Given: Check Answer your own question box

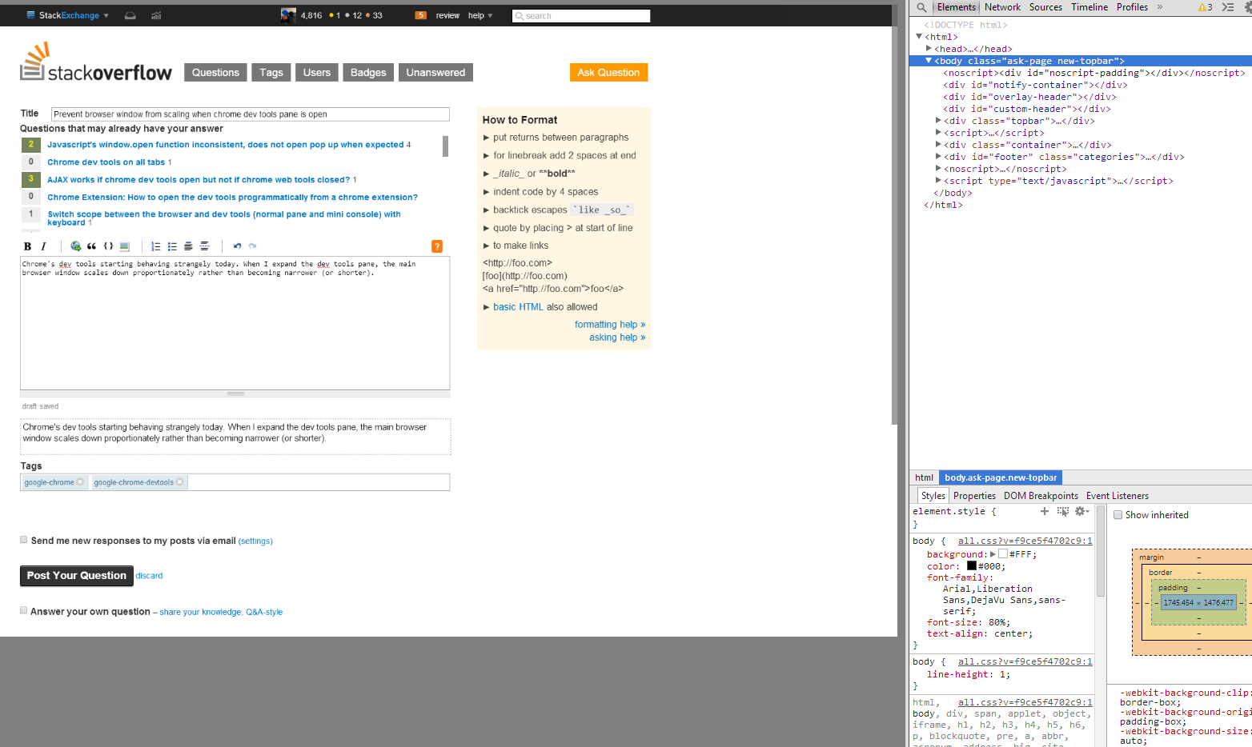Looking at the screenshot, I should [x=24, y=610].
